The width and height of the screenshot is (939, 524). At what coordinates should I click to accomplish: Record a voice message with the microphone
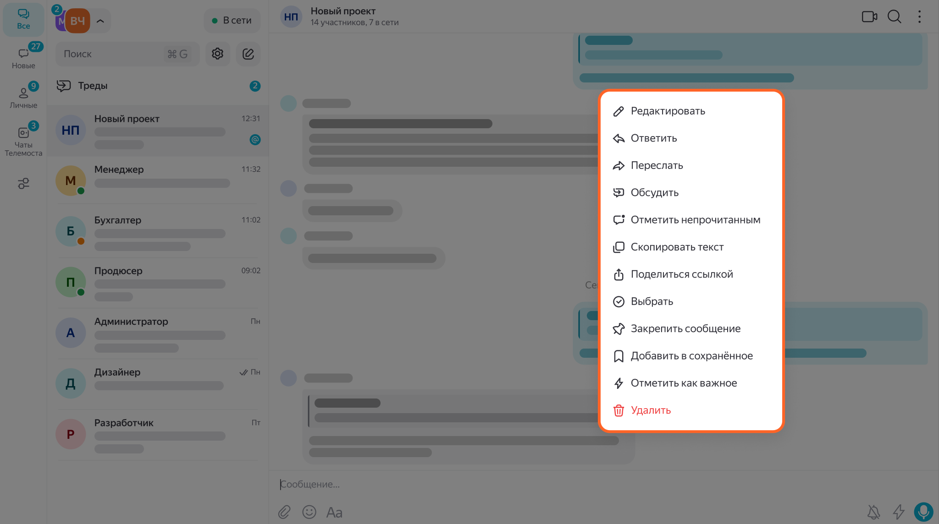pyautogui.click(x=923, y=512)
